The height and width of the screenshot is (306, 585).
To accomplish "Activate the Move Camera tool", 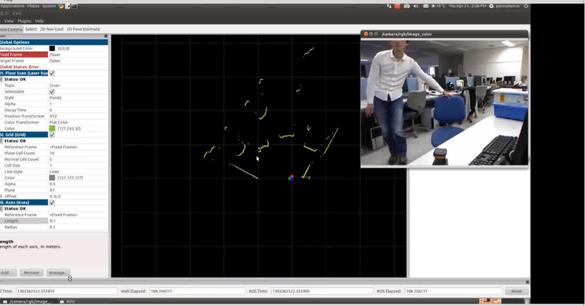I will [11, 29].
